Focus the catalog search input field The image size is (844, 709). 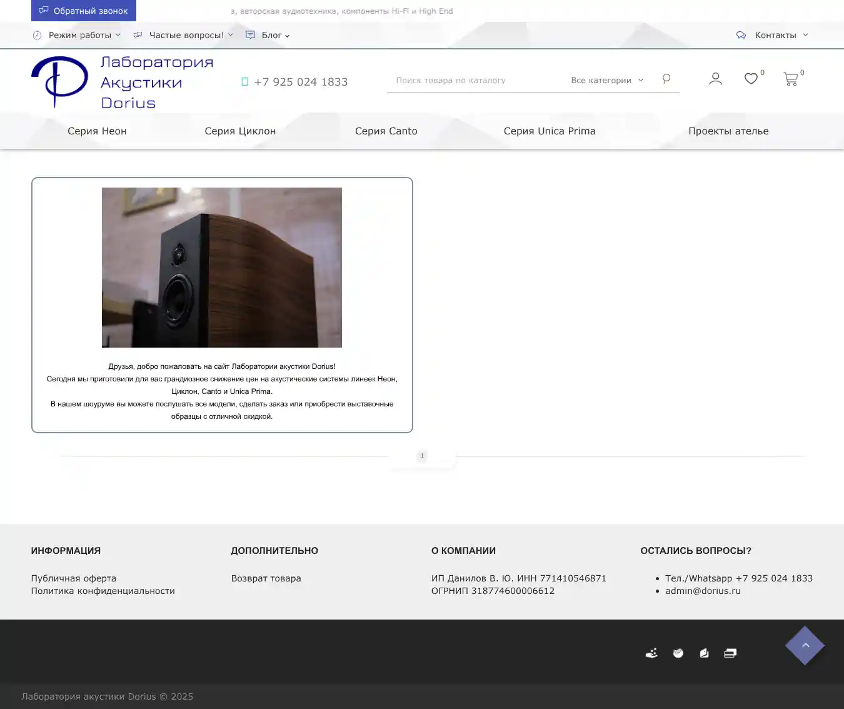(475, 81)
